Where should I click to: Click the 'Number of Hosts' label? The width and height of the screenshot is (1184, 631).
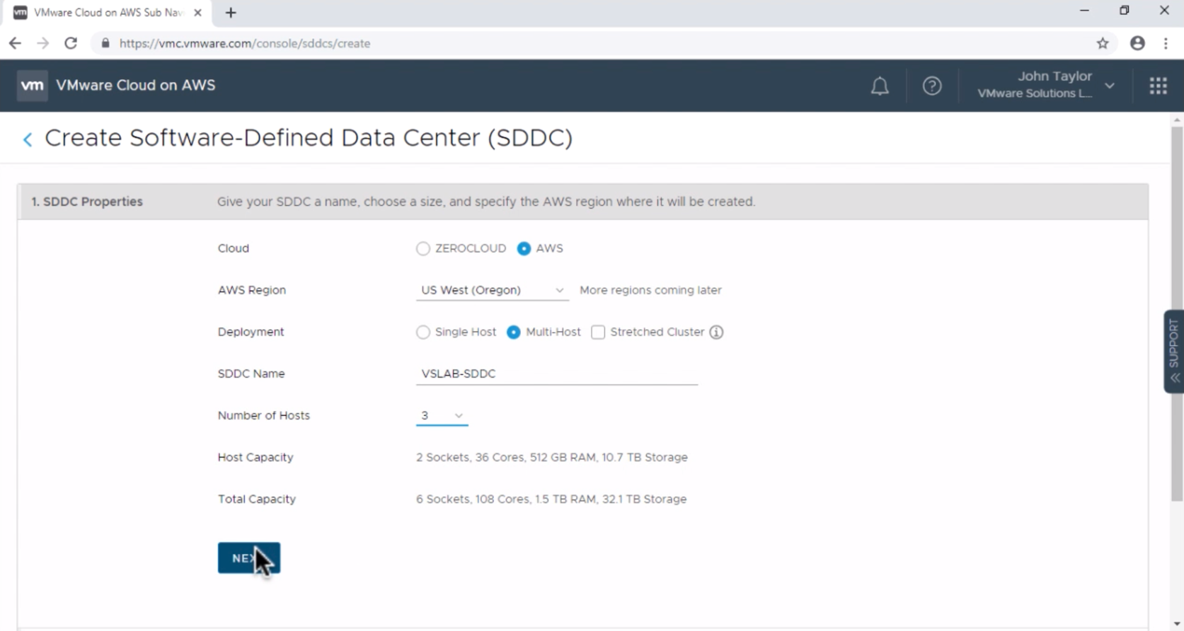tap(264, 415)
